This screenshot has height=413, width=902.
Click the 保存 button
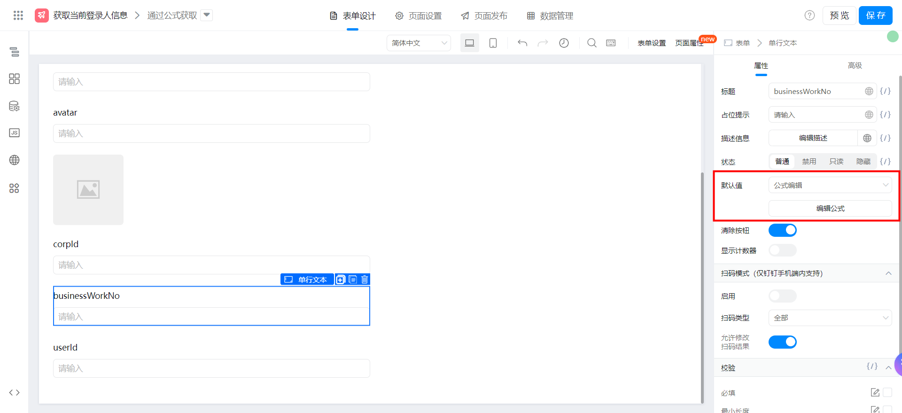(x=875, y=16)
